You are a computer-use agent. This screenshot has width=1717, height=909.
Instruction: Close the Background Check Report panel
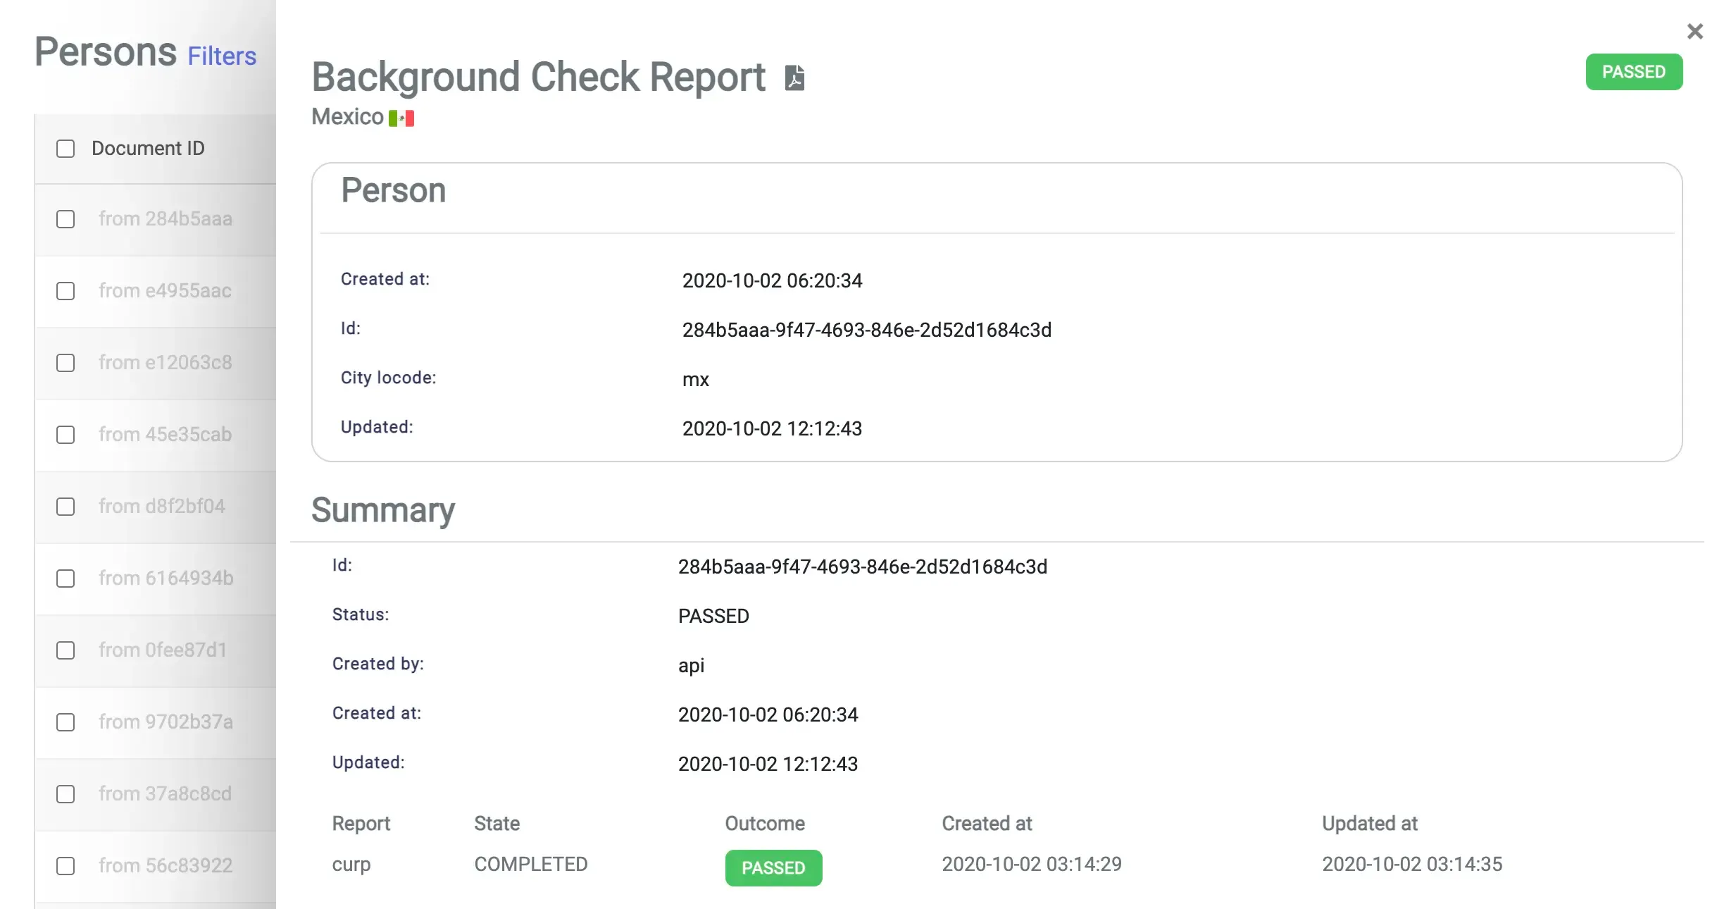(x=1694, y=31)
